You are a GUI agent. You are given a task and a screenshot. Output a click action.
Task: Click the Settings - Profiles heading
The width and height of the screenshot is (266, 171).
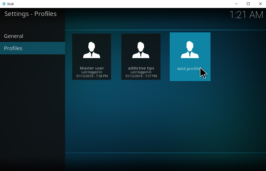[x=30, y=14]
